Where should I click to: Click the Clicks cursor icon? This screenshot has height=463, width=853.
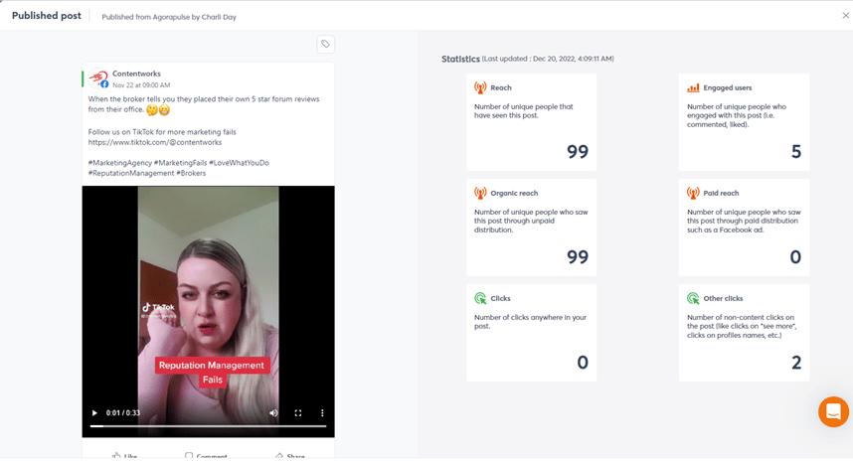(x=480, y=298)
